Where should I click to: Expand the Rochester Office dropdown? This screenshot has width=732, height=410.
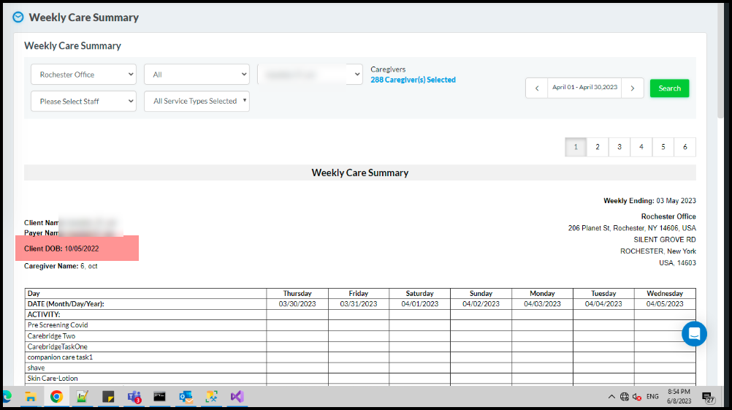click(x=83, y=75)
